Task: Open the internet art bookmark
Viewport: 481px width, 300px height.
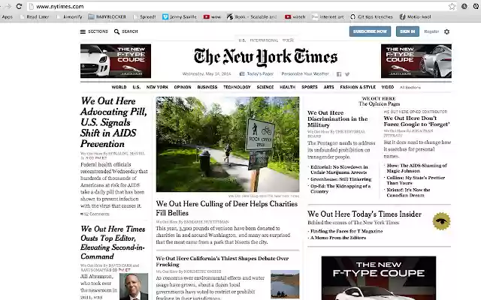Action: [328, 16]
